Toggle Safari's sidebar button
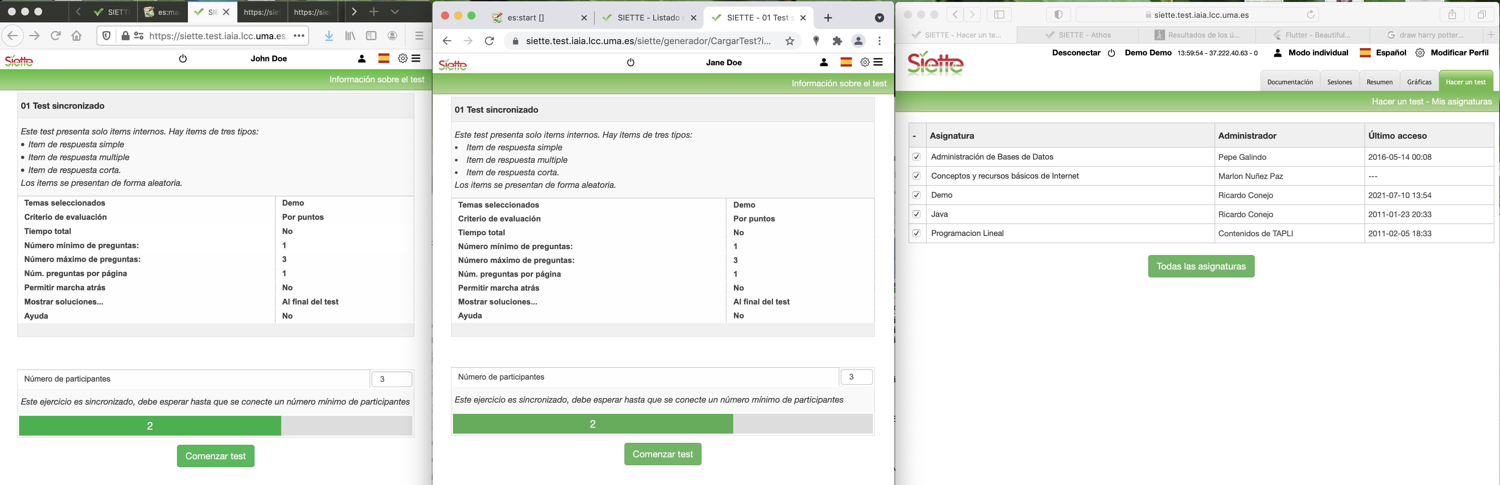 (999, 14)
